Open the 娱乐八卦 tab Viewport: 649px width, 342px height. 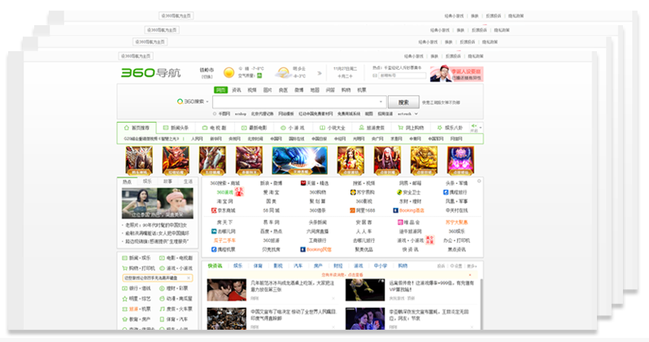450,128
